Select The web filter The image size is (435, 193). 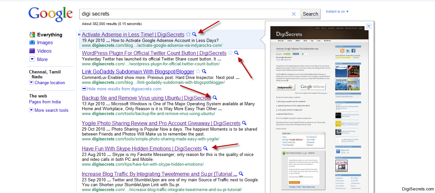coord(38,96)
